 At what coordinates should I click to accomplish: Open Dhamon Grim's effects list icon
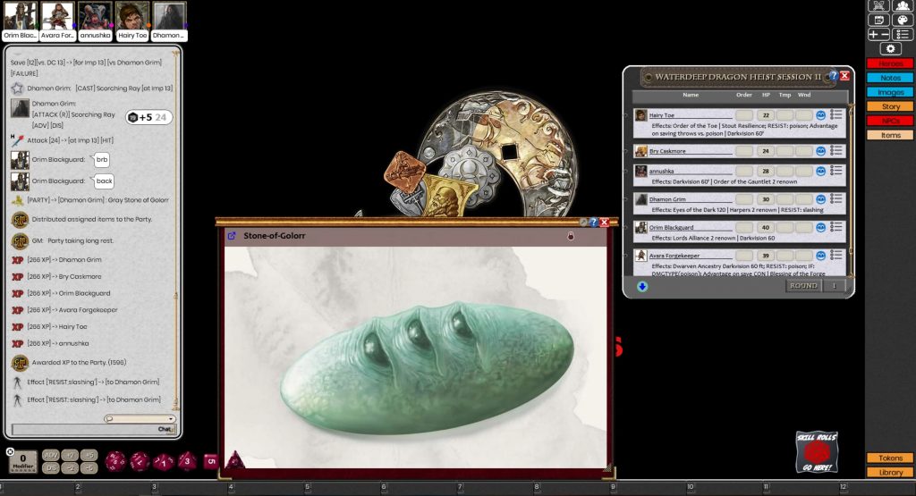[x=836, y=198]
